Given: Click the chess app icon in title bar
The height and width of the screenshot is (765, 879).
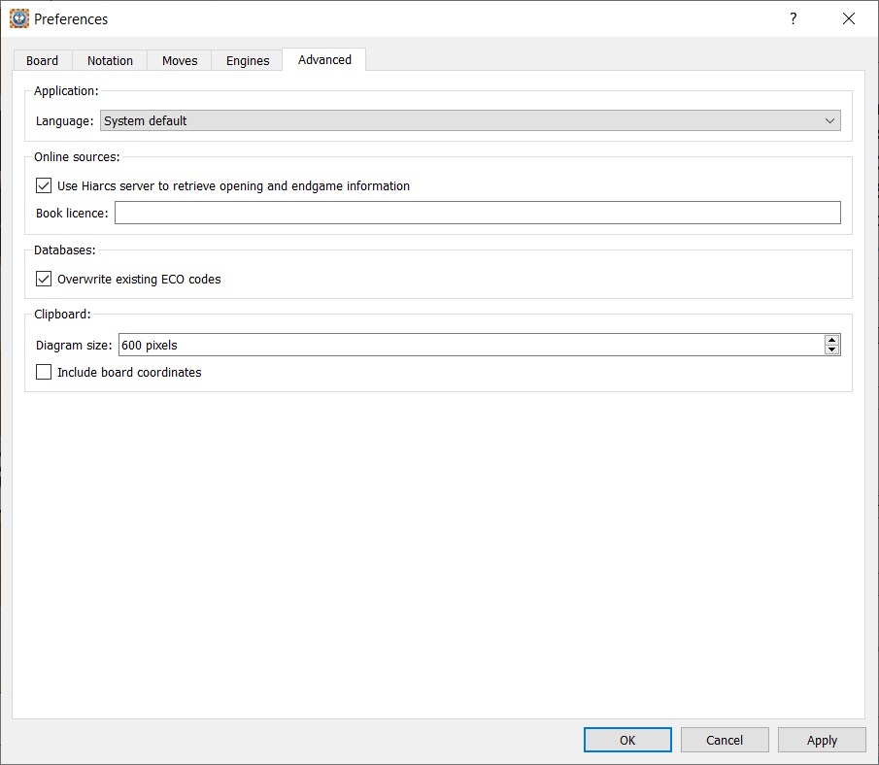Looking at the screenshot, I should (x=18, y=18).
